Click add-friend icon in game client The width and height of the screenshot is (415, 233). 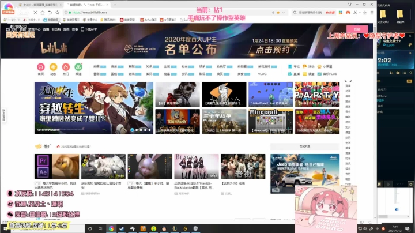[x=391, y=73]
